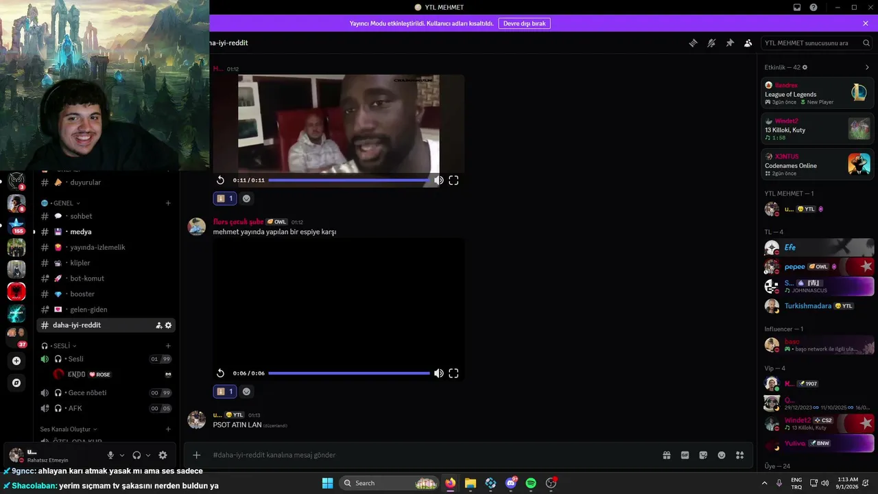Toggle the microphone mute in user panel
Screen dimensions: 878x494
(110, 455)
